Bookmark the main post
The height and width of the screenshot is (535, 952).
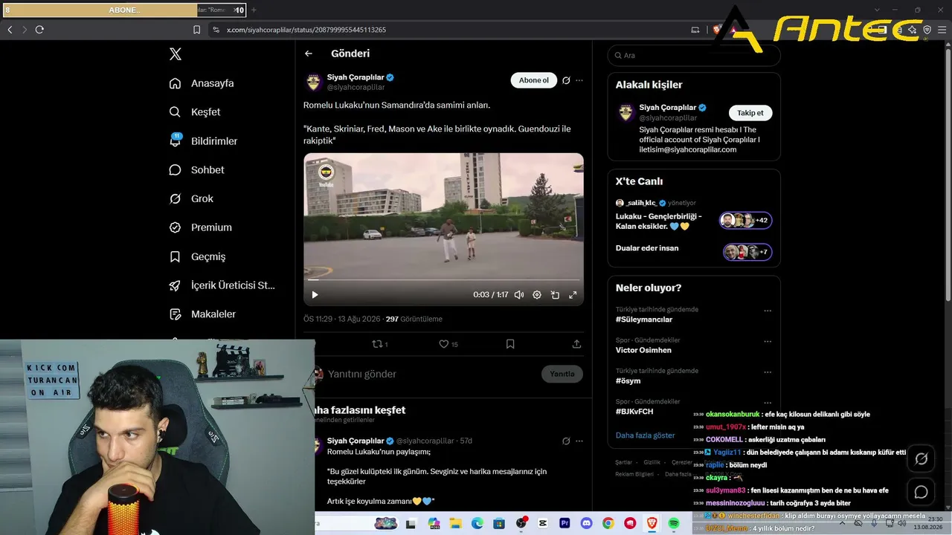click(x=510, y=344)
